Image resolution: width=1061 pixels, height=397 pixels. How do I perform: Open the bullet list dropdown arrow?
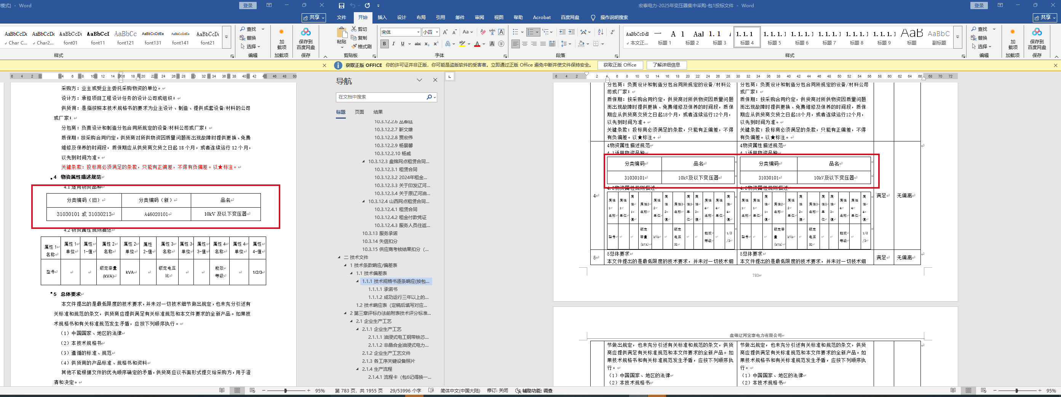522,32
